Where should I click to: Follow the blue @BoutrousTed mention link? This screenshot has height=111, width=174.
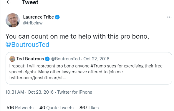click(27, 45)
